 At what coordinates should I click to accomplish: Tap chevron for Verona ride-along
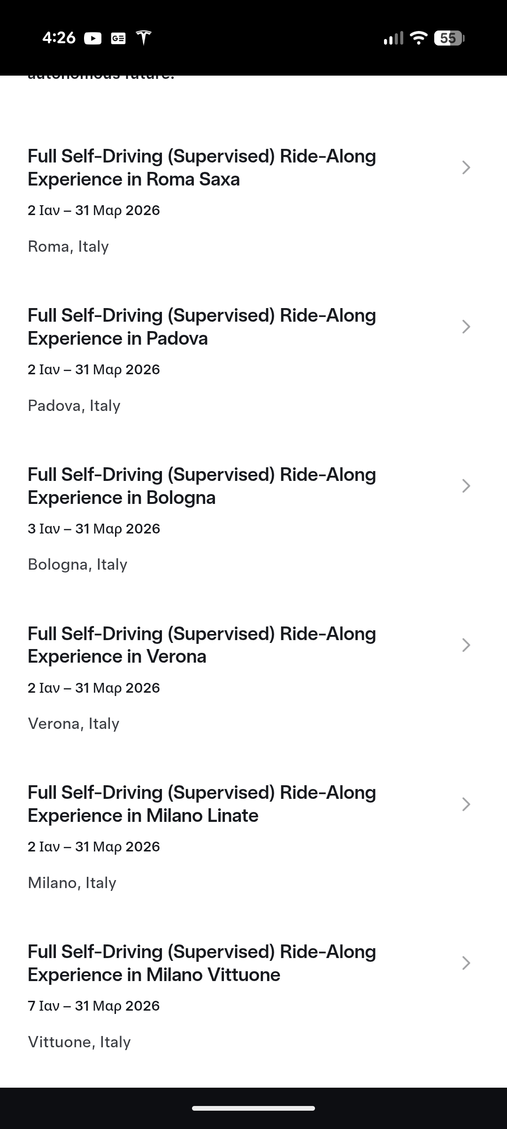[x=466, y=645]
